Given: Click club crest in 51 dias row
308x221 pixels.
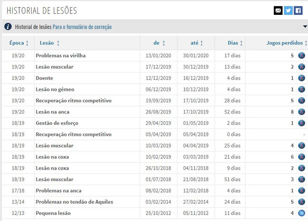Looking at the screenshot, I should coord(302,179).
